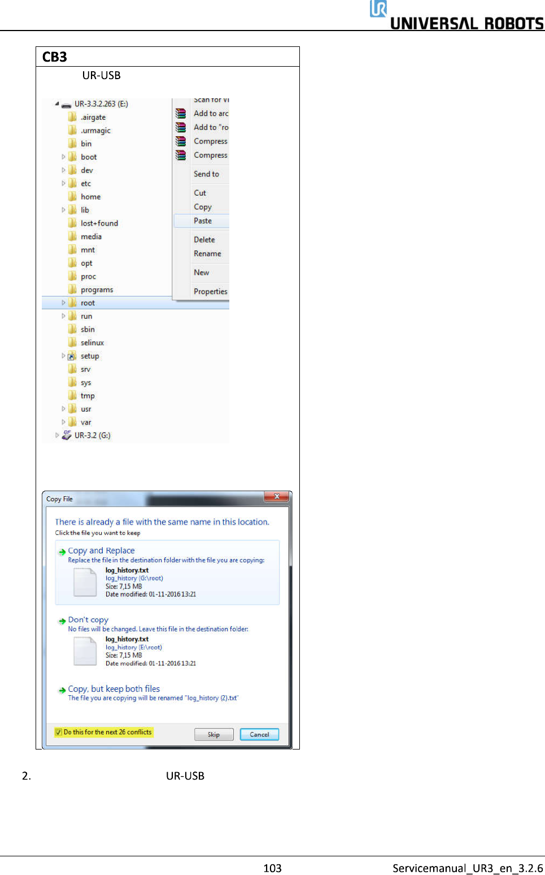Click the mnt folder icon
This screenshot has width=545, height=875.
[72, 250]
